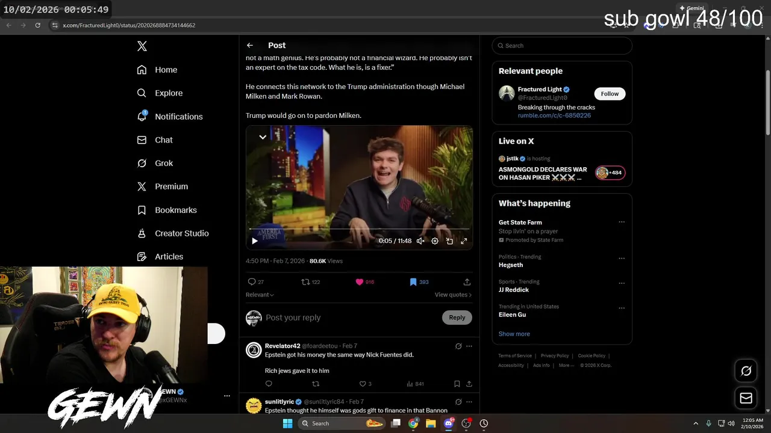Open File Explorer from the taskbar

[x=431, y=423]
